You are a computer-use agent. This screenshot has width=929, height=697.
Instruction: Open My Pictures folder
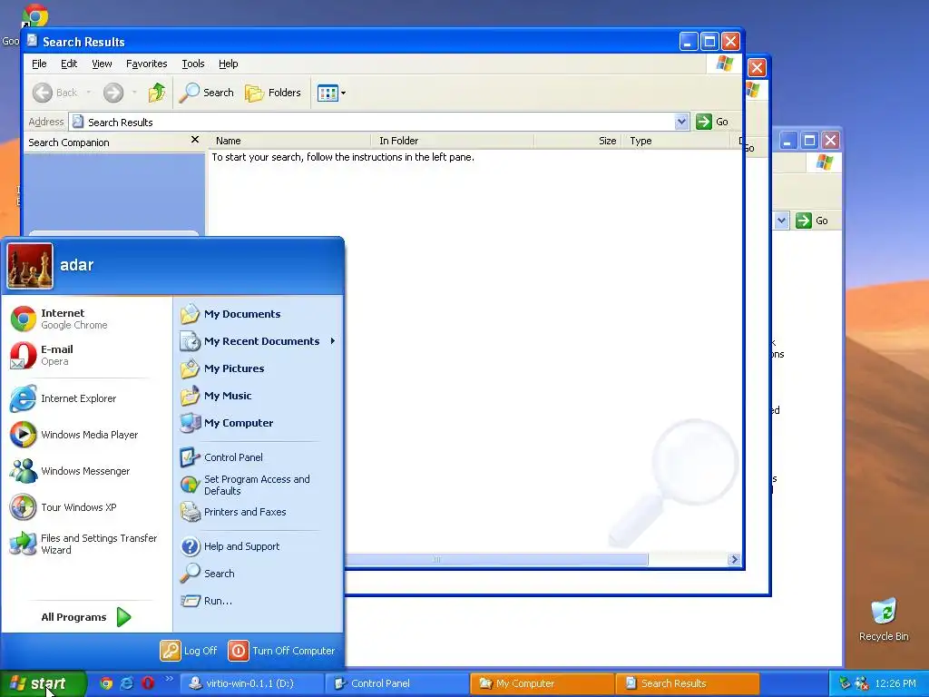222,368
